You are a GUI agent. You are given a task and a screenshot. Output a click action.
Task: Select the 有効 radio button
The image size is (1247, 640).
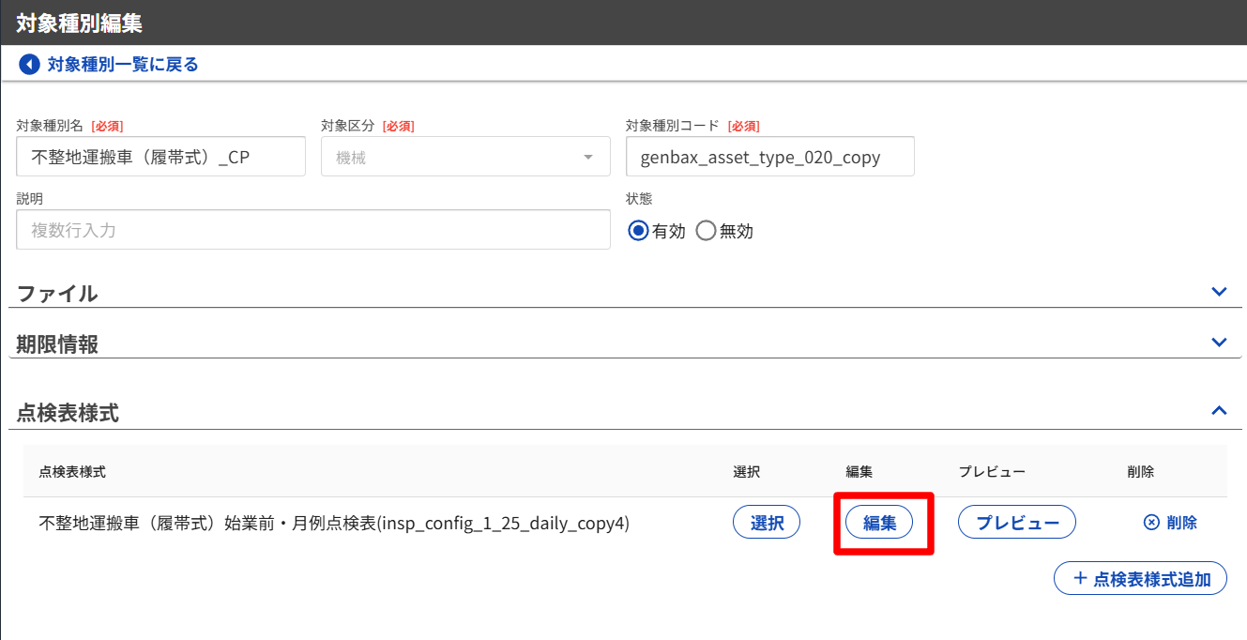pos(638,231)
